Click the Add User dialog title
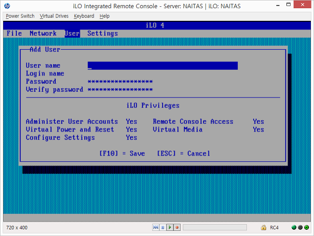Image resolution: width=314 pixels, height=236 pixels. pyautogui.click(x=45, y=50)
